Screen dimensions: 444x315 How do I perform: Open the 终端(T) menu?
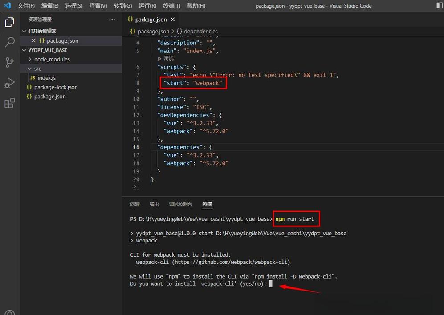pos(171,6)
